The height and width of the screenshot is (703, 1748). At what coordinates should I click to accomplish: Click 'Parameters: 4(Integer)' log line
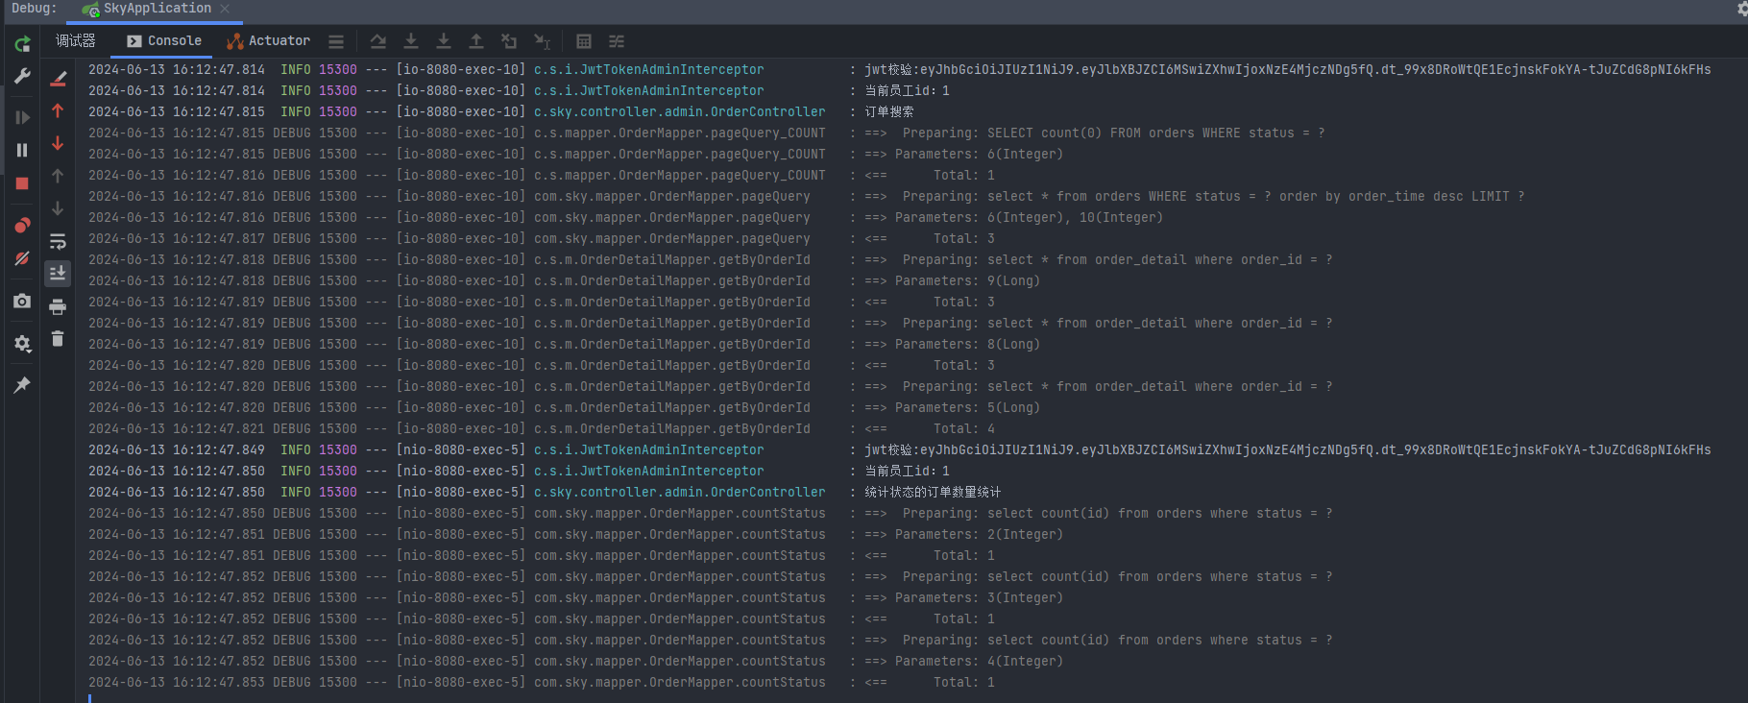[x=979, y=661]
